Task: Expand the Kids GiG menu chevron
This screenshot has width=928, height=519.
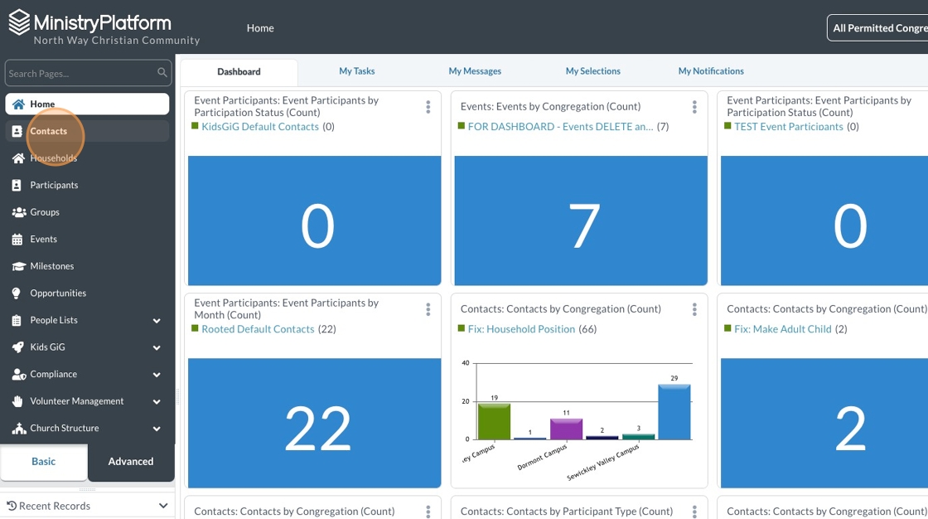Action: [157, 347]
